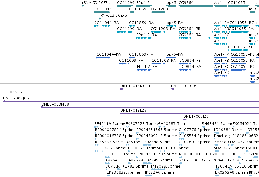Click EST EK207223.5prime glyph
259x177 pixels.
tap(127, 127)
